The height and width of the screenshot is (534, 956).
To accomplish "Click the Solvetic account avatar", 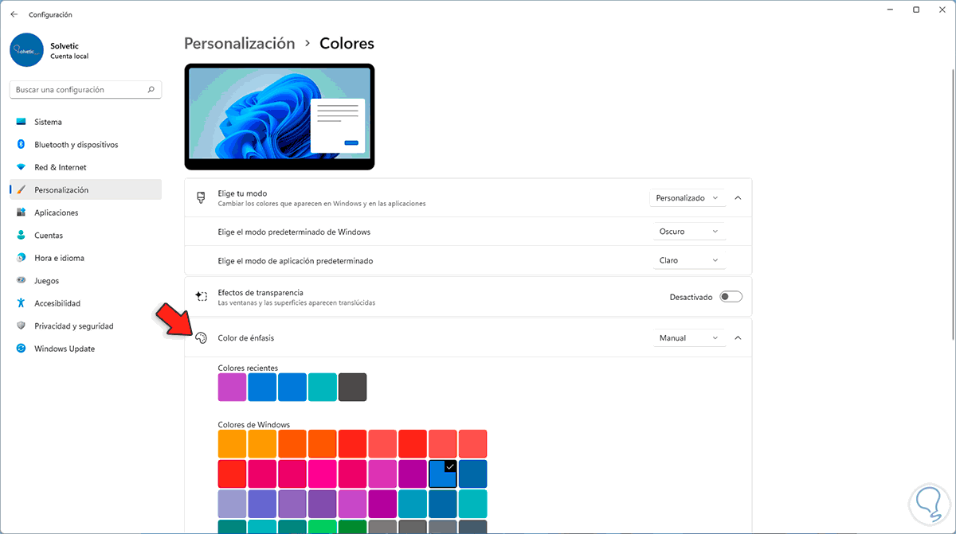I will coord(26,49).
